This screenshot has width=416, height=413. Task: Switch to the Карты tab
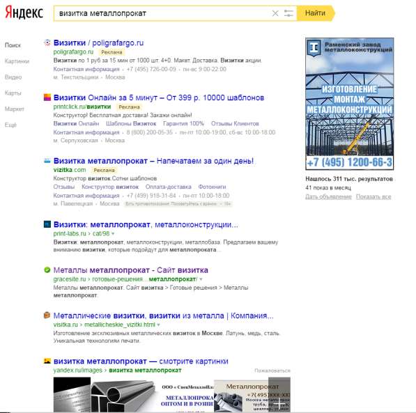coord(13,93)
